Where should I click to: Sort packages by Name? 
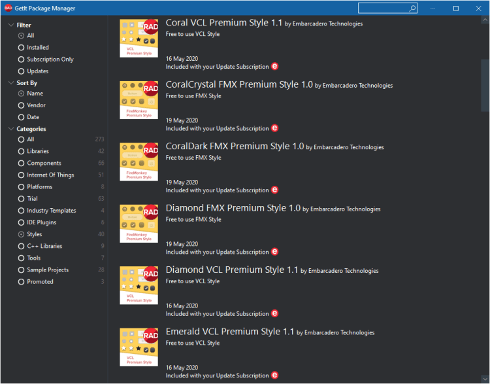[31, 94]
